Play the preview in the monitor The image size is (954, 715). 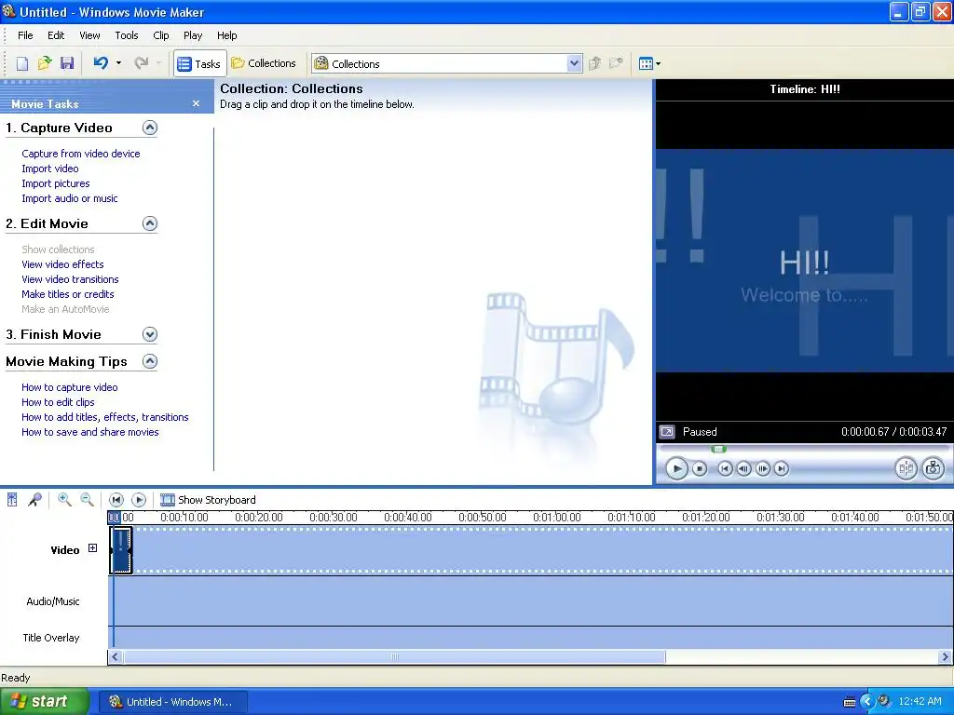click(x=676, y=469)
